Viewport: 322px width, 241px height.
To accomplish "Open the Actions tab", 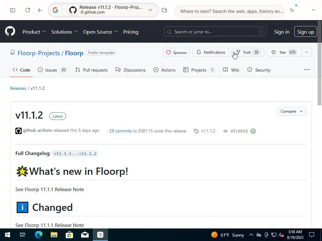I will click(164, 70).
